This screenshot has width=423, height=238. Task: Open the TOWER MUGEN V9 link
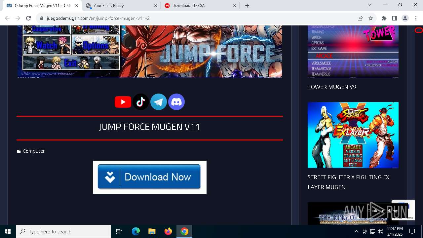[x=332, y=87]
